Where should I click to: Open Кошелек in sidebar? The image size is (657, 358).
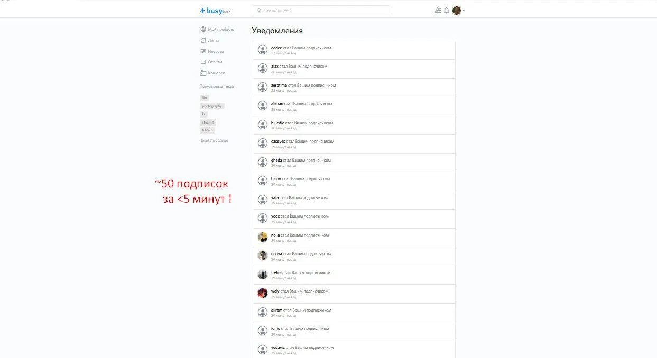tap(212, 73)
